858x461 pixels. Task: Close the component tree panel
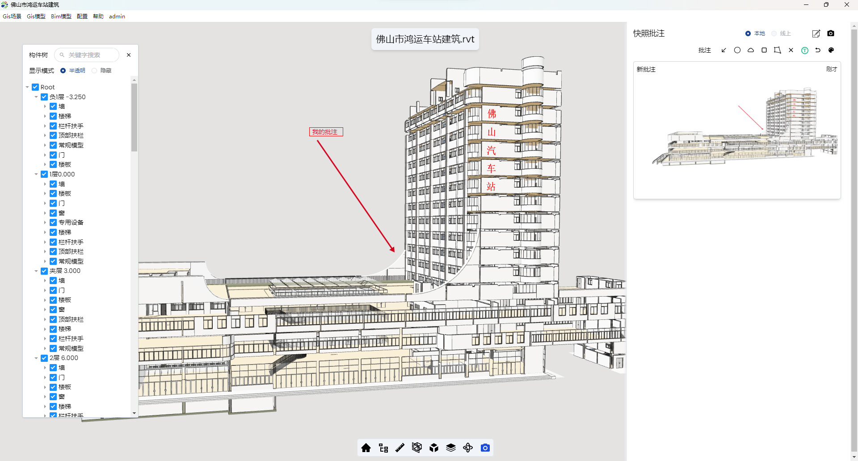click(x=129, y=55)
